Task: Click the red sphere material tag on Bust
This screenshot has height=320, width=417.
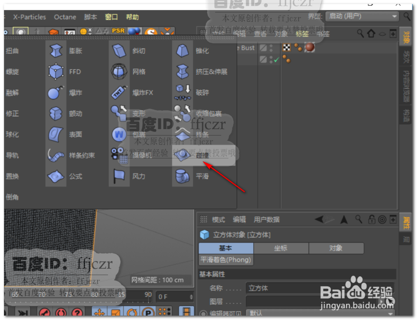Action: 309,47
